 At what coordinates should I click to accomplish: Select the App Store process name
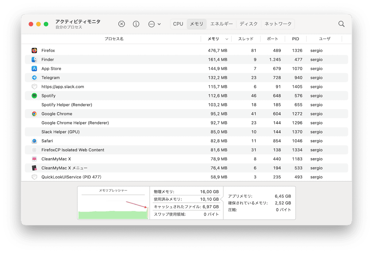point(51,69)
